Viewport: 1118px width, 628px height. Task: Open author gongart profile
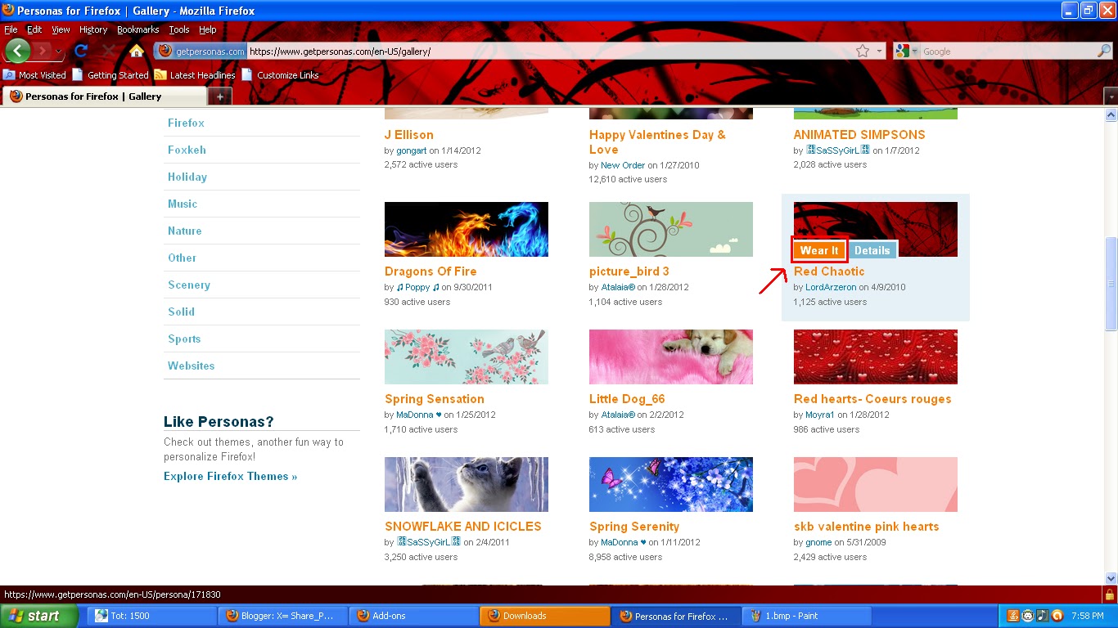pyautogui.click(x=412, y=150)
